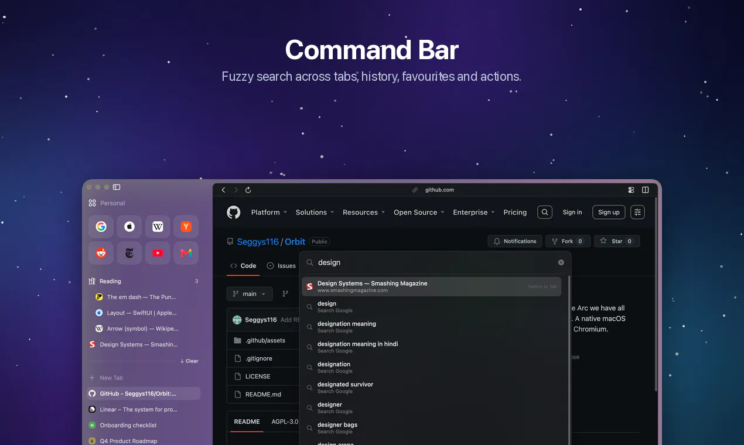Click the command bar search field
The width and height of the screenshot is (744, 445).
coord(435,262)
